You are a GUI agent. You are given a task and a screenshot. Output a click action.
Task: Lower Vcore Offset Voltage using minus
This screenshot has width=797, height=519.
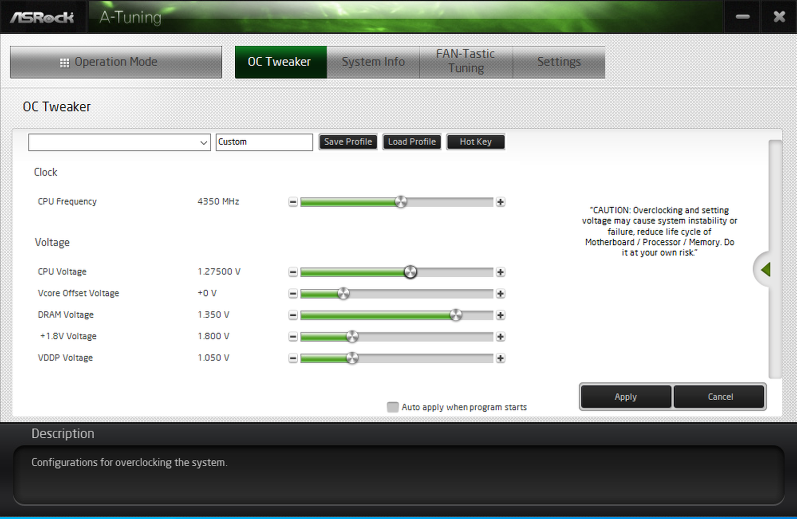click(293, 294)
